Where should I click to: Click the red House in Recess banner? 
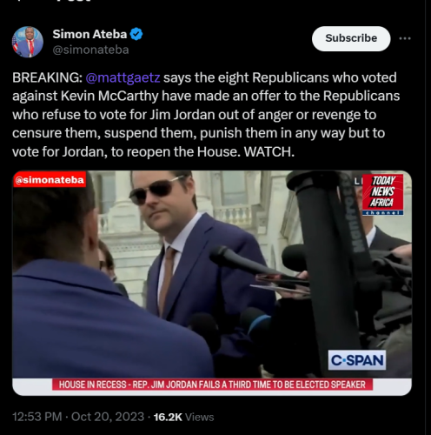click(x=212, y=385)
